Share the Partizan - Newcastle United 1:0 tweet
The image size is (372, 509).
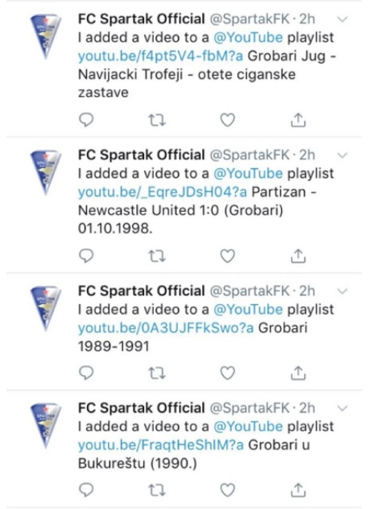tap(297, 255)
